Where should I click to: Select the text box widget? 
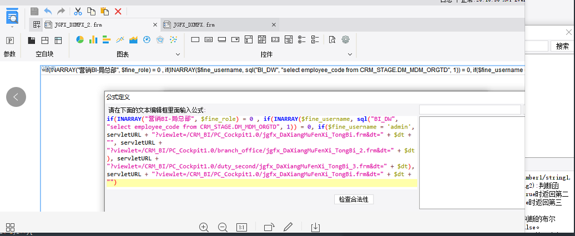pyautogui.click(x=195, y=39)
